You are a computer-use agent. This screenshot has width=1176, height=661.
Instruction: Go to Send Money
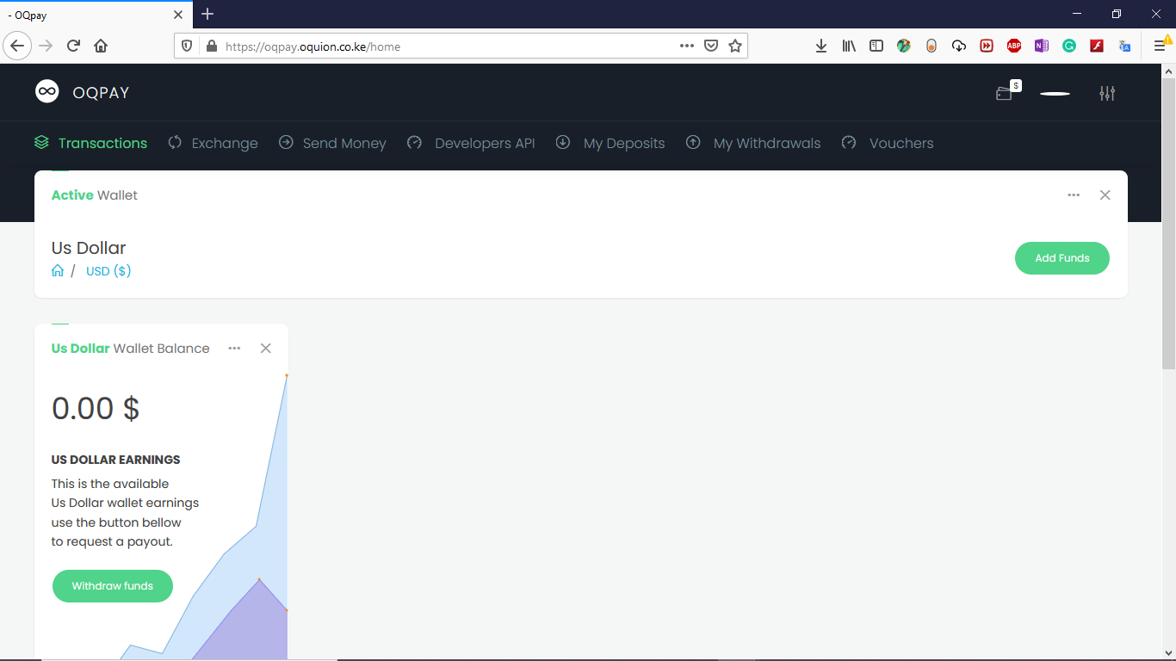click(x=332, y=143)
